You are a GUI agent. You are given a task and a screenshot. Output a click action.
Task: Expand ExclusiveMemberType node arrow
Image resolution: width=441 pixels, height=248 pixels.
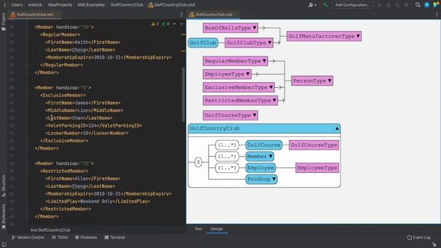coord(271,87)
